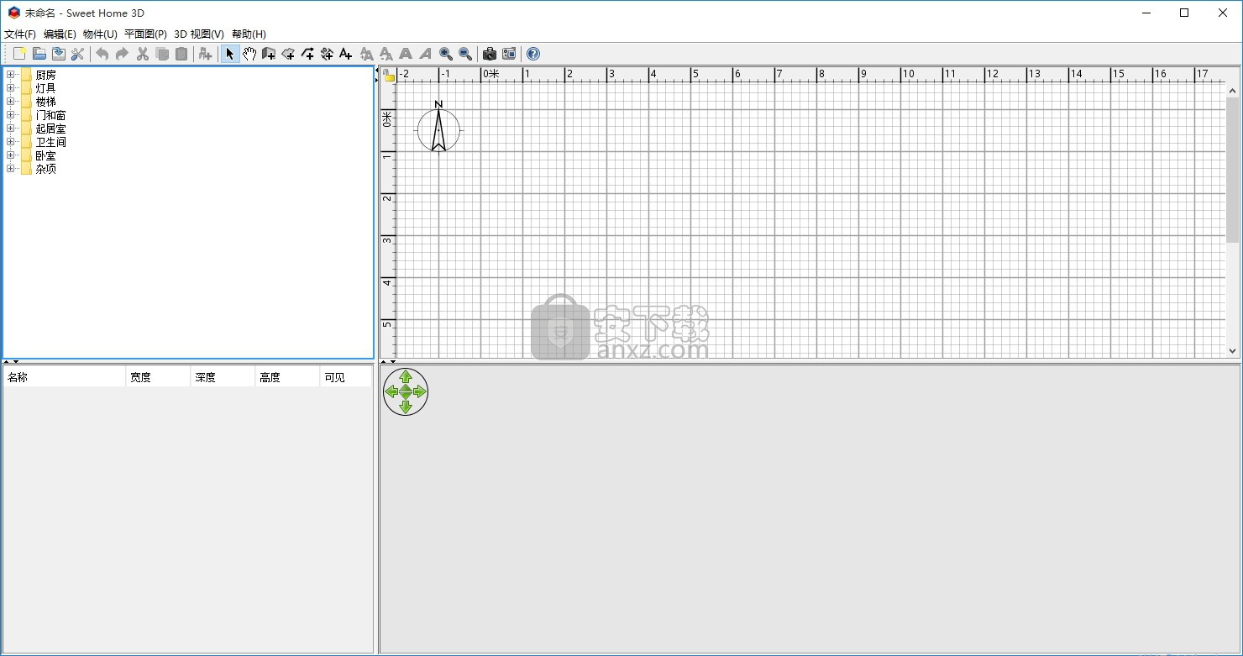The image size is (1243, 656).
Task: Toggle bold text style icon
Action: pyautogui.click(x=406, y=54)
